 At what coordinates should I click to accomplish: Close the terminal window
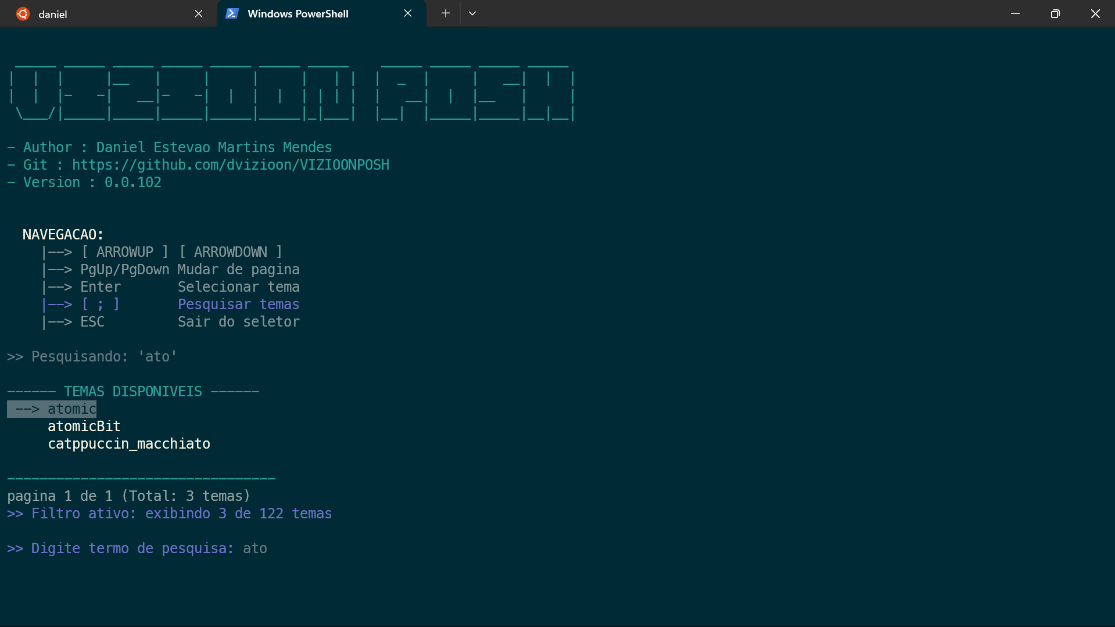[1095, 13]
